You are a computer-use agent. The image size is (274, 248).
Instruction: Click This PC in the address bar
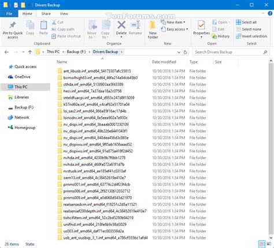point(53,52)
